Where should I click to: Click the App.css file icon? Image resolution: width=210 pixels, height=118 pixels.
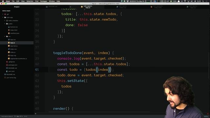pos(9,40)
